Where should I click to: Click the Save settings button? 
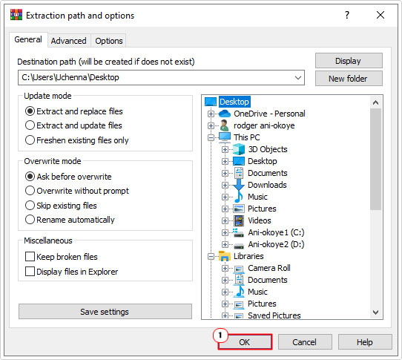(105, 312)
